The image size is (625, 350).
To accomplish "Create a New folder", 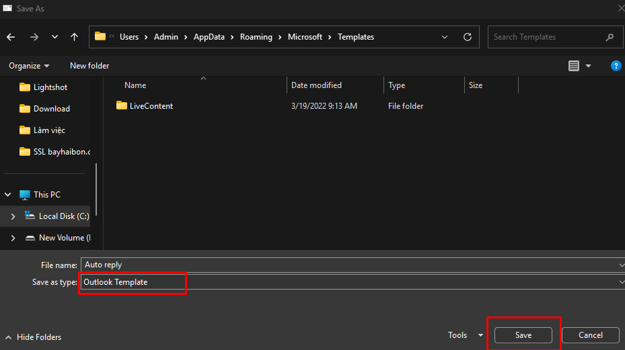I will 89,66.
